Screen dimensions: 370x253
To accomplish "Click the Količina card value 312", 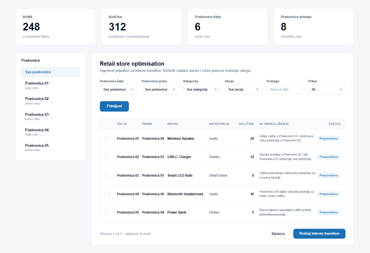I will coord(117,27).
